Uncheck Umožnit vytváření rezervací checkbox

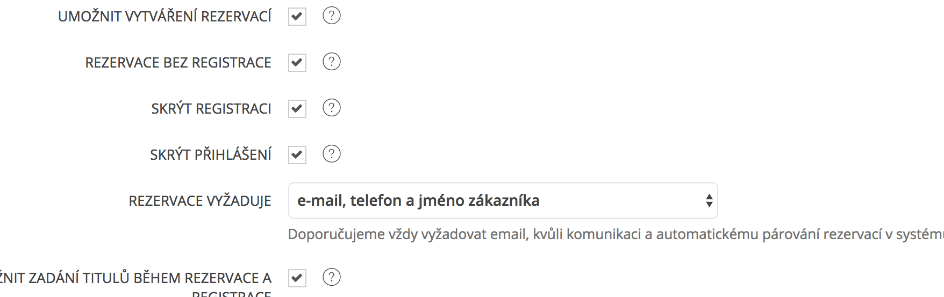[x=297, y=17]
